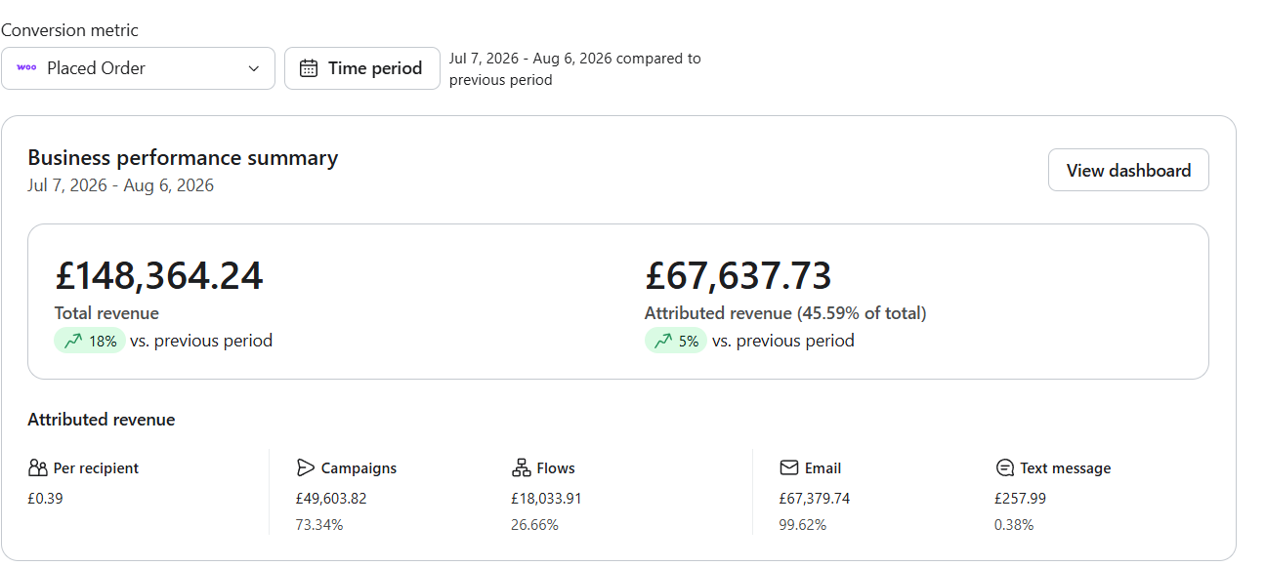Click the Flows diagram icon
The width and height of the screenshot is (1266, 567).
point(521,468)
